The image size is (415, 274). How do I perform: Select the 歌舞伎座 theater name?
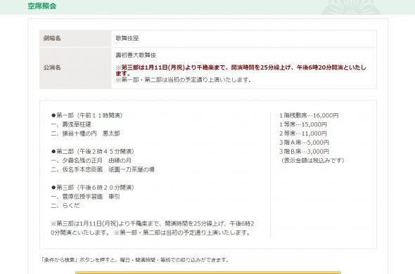pos(127,38)
